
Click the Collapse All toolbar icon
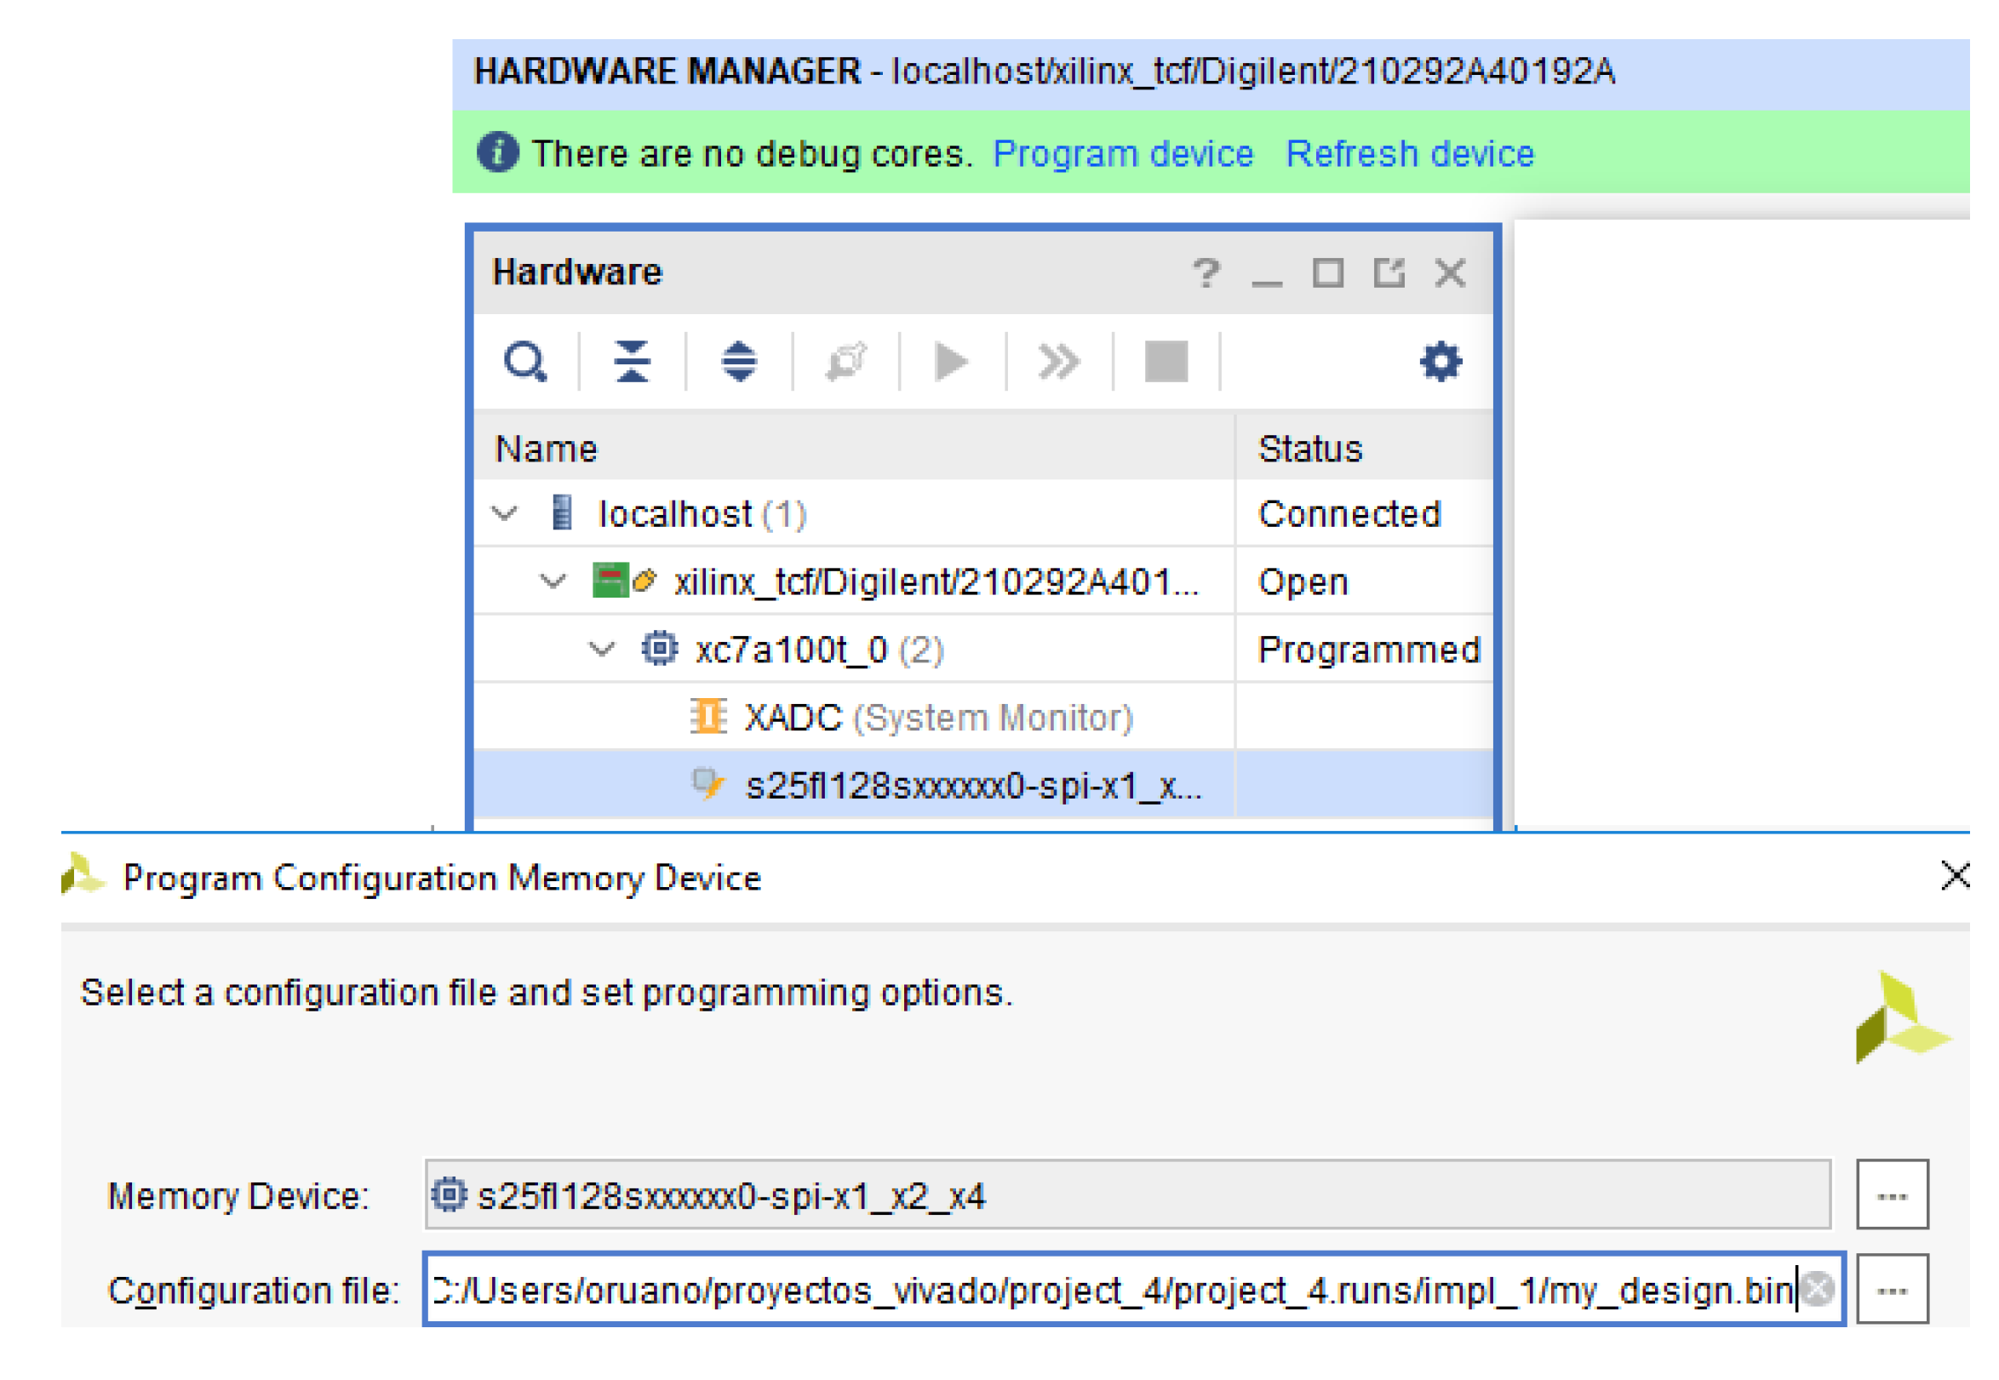pos(632,362)
